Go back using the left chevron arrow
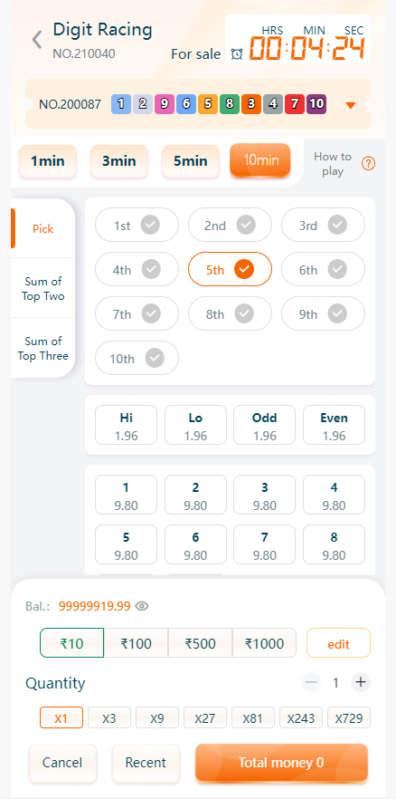The height and width of the screenshot is (799, 396). click(x=36, y=39)
